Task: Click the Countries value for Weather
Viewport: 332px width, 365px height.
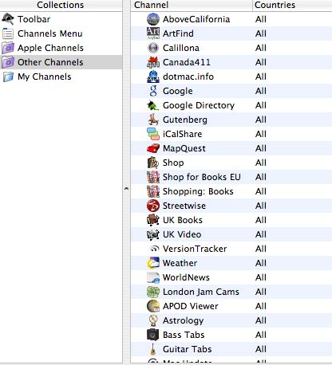Action: tap(261, 263)
